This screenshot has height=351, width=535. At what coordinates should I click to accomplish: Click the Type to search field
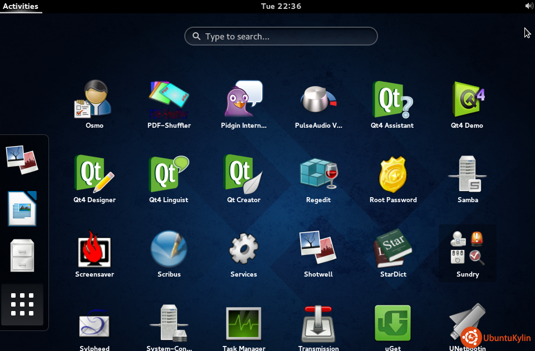coord(281,37)
